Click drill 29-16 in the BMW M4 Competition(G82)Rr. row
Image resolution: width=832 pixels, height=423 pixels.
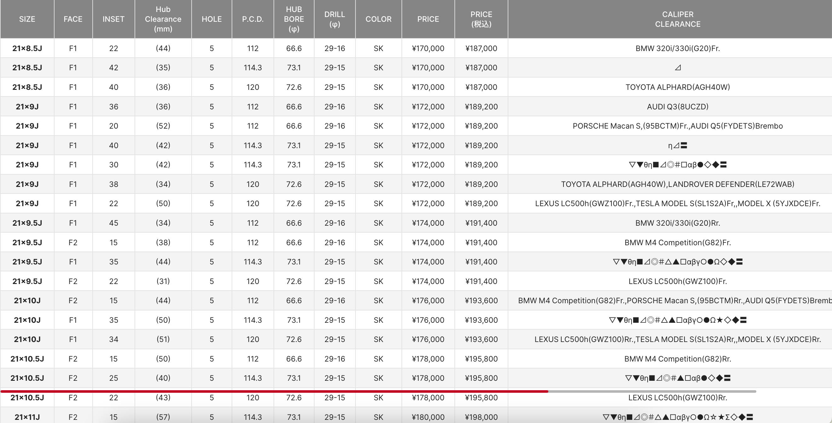(335, 359)
